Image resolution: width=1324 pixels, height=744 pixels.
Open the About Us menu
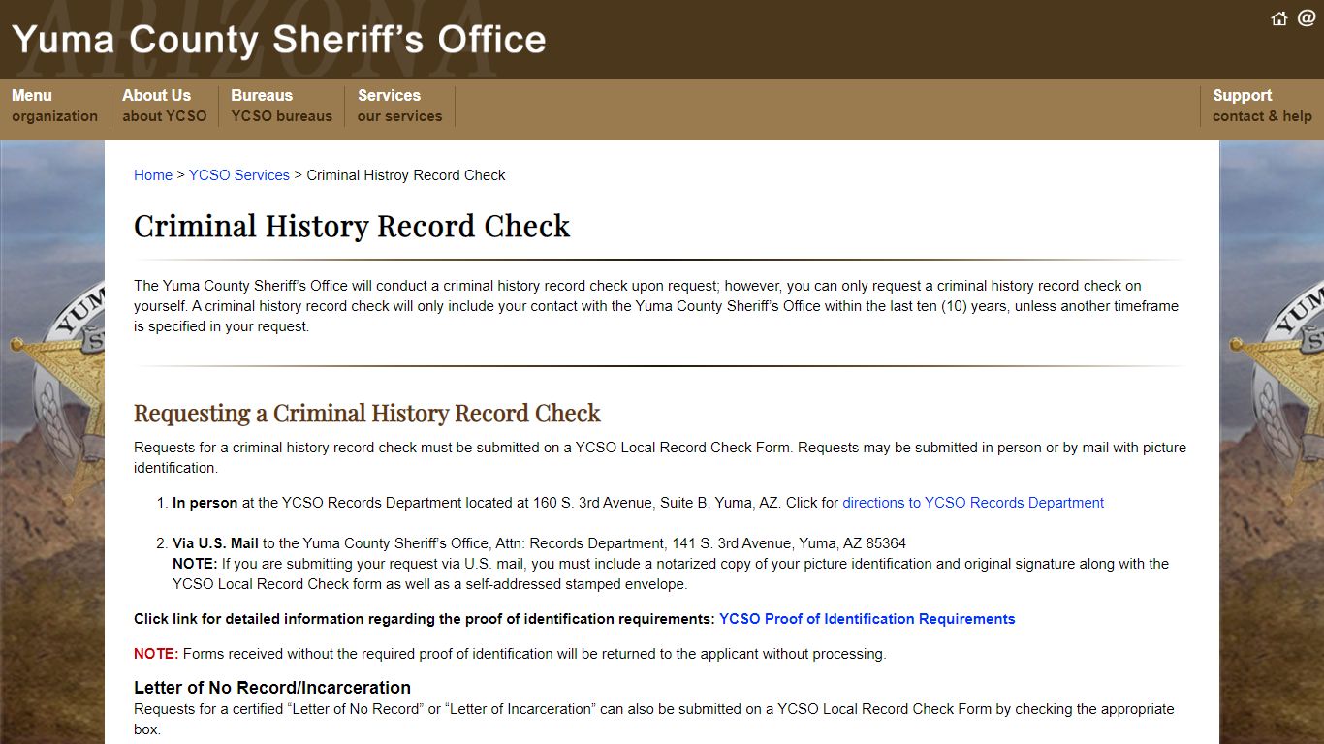pos(164,106)
